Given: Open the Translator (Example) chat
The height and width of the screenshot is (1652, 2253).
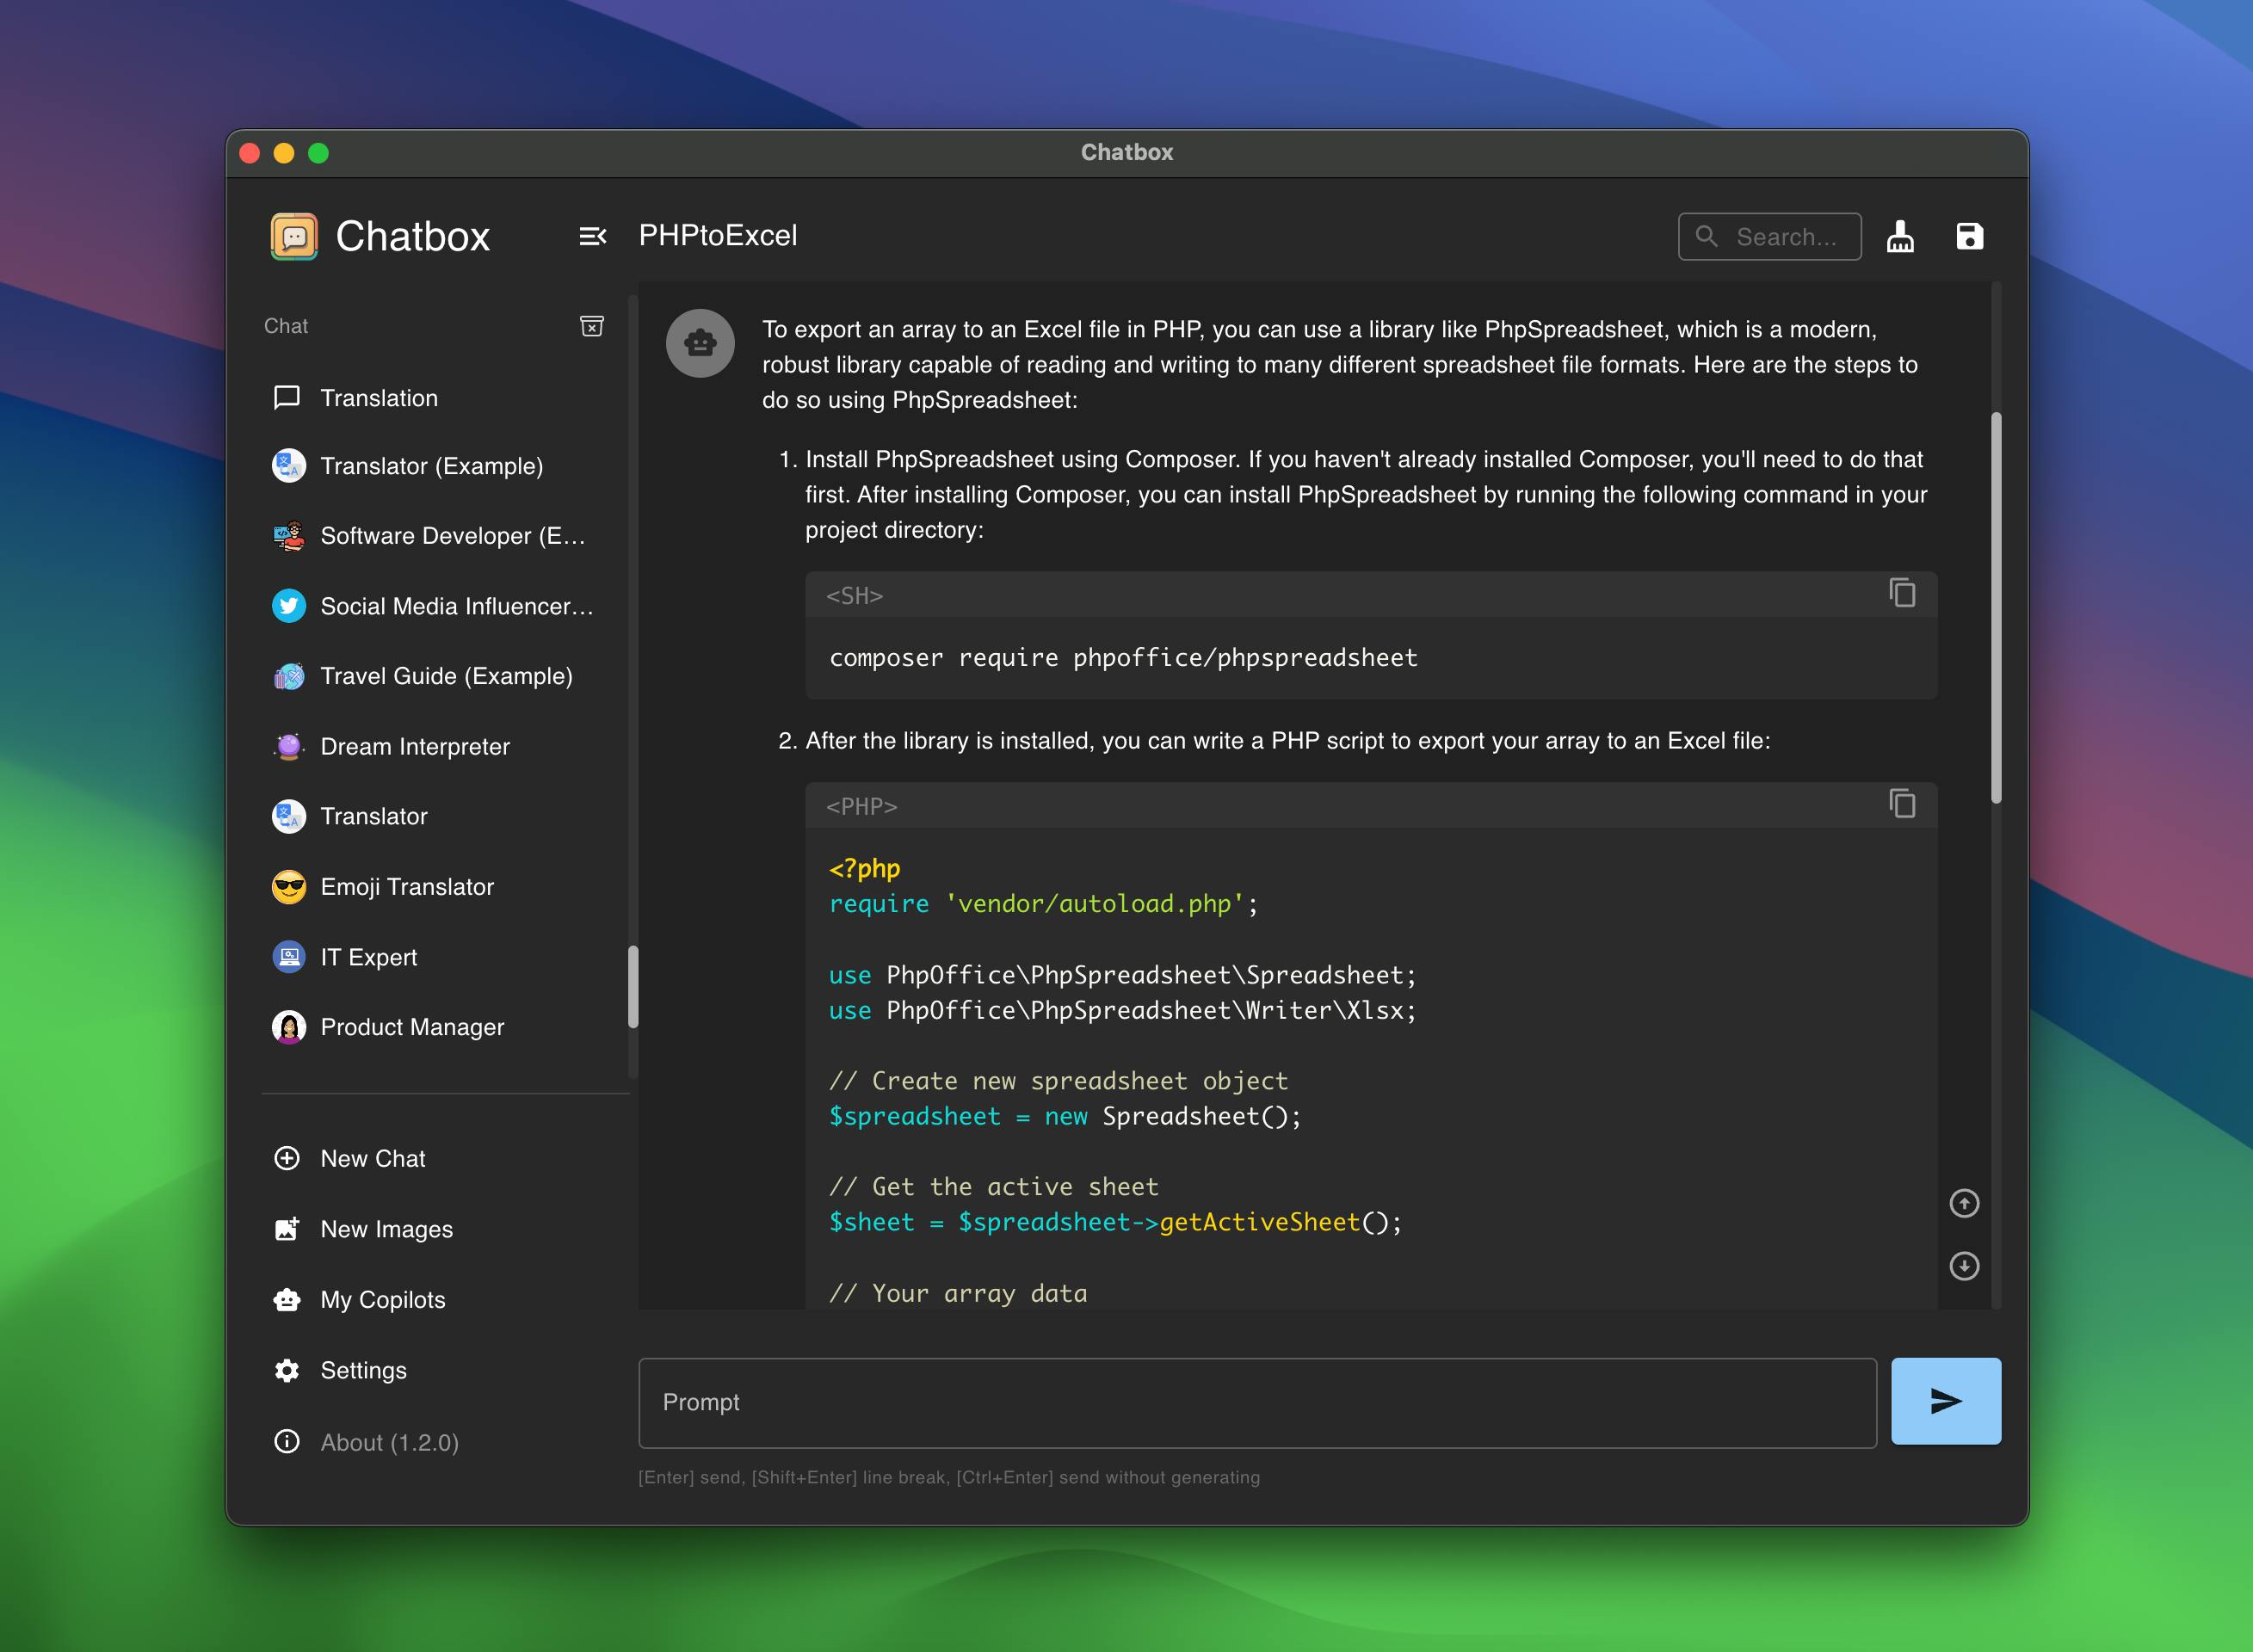Looking at the screenshot, I should [438, 466].
